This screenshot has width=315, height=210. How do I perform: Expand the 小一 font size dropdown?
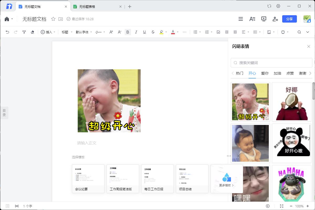[98, 32]
